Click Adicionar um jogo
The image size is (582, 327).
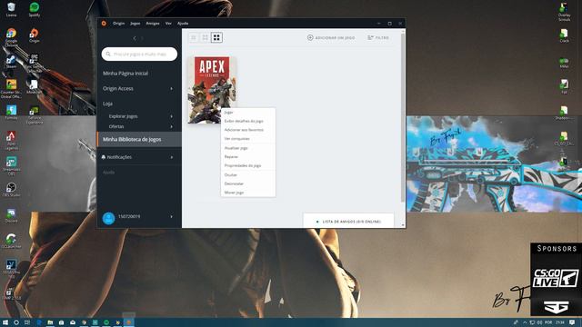click(331, 38)
